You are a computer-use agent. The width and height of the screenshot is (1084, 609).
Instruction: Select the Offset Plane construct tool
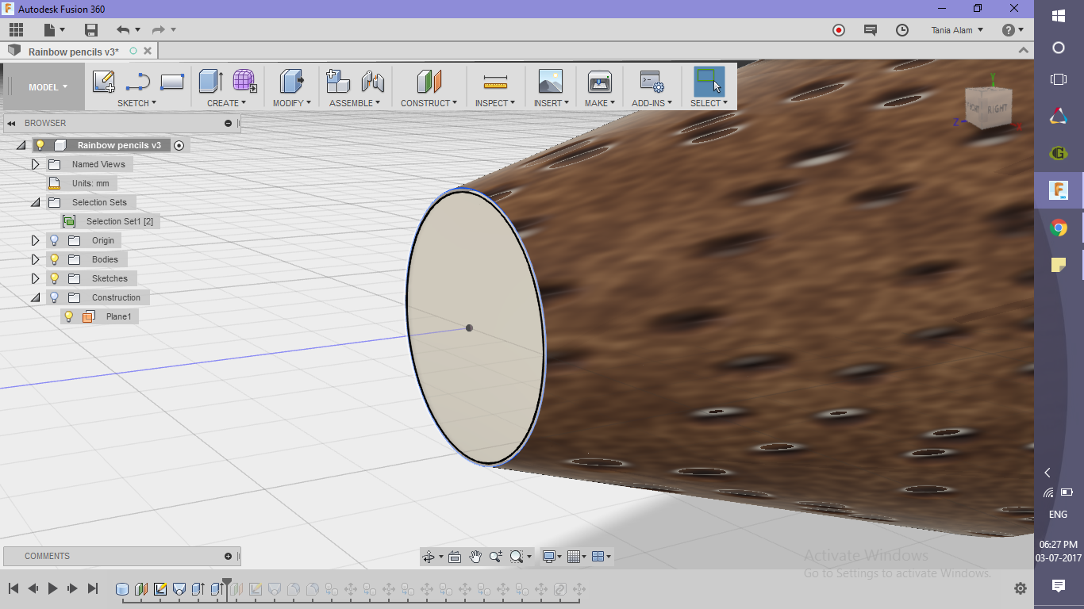[429, 81]
